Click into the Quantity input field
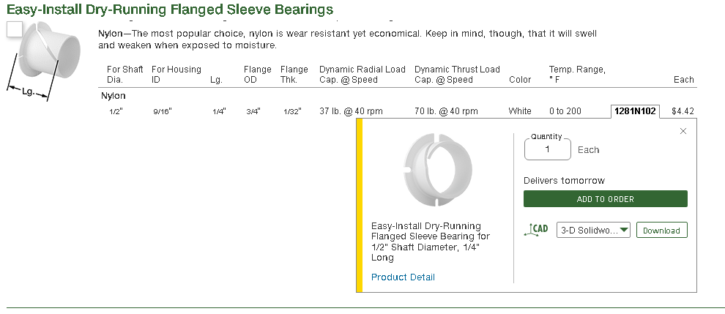The image size is (725, 314). [548, 149]
